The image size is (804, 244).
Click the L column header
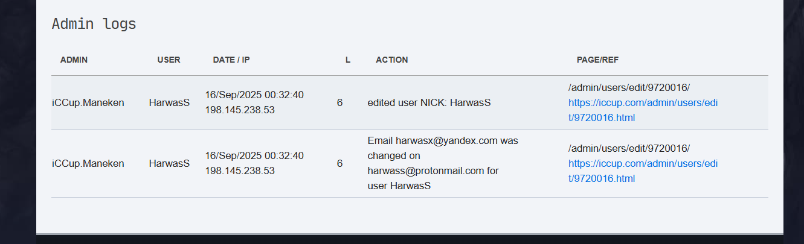coord(348,60)
